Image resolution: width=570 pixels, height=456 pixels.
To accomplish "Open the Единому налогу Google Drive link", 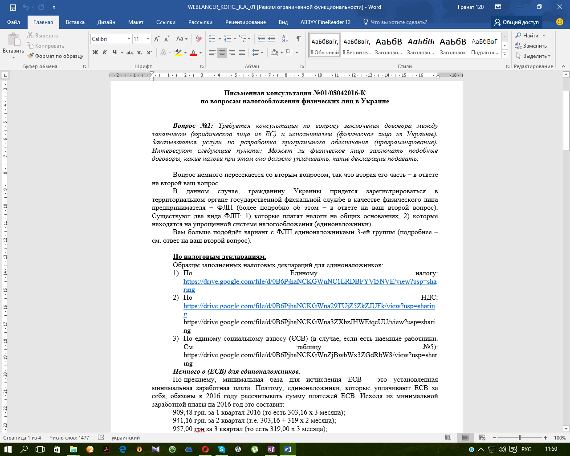I will tap(310, 285).
